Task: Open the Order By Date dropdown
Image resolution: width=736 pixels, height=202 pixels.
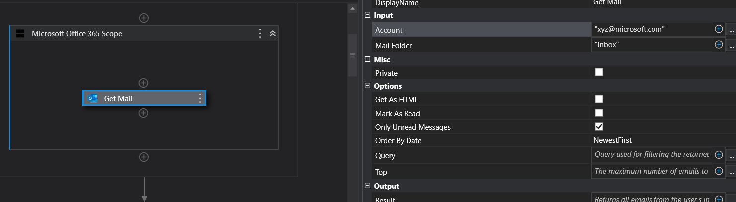Action: click(651, 140)
